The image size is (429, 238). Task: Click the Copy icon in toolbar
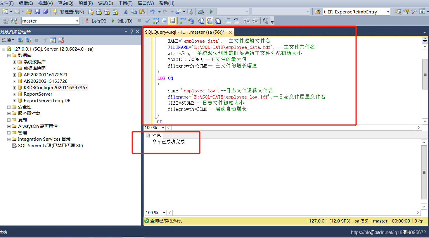pyautogui.click(x=134, y=12)
